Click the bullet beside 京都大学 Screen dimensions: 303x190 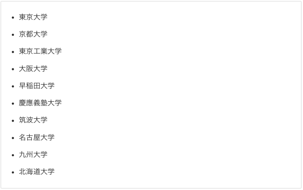[13, 35]
